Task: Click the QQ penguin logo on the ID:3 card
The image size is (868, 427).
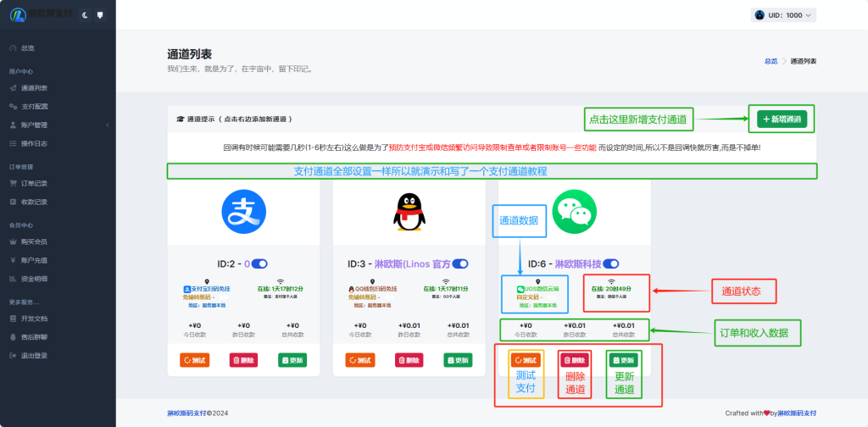Action: 409,212
